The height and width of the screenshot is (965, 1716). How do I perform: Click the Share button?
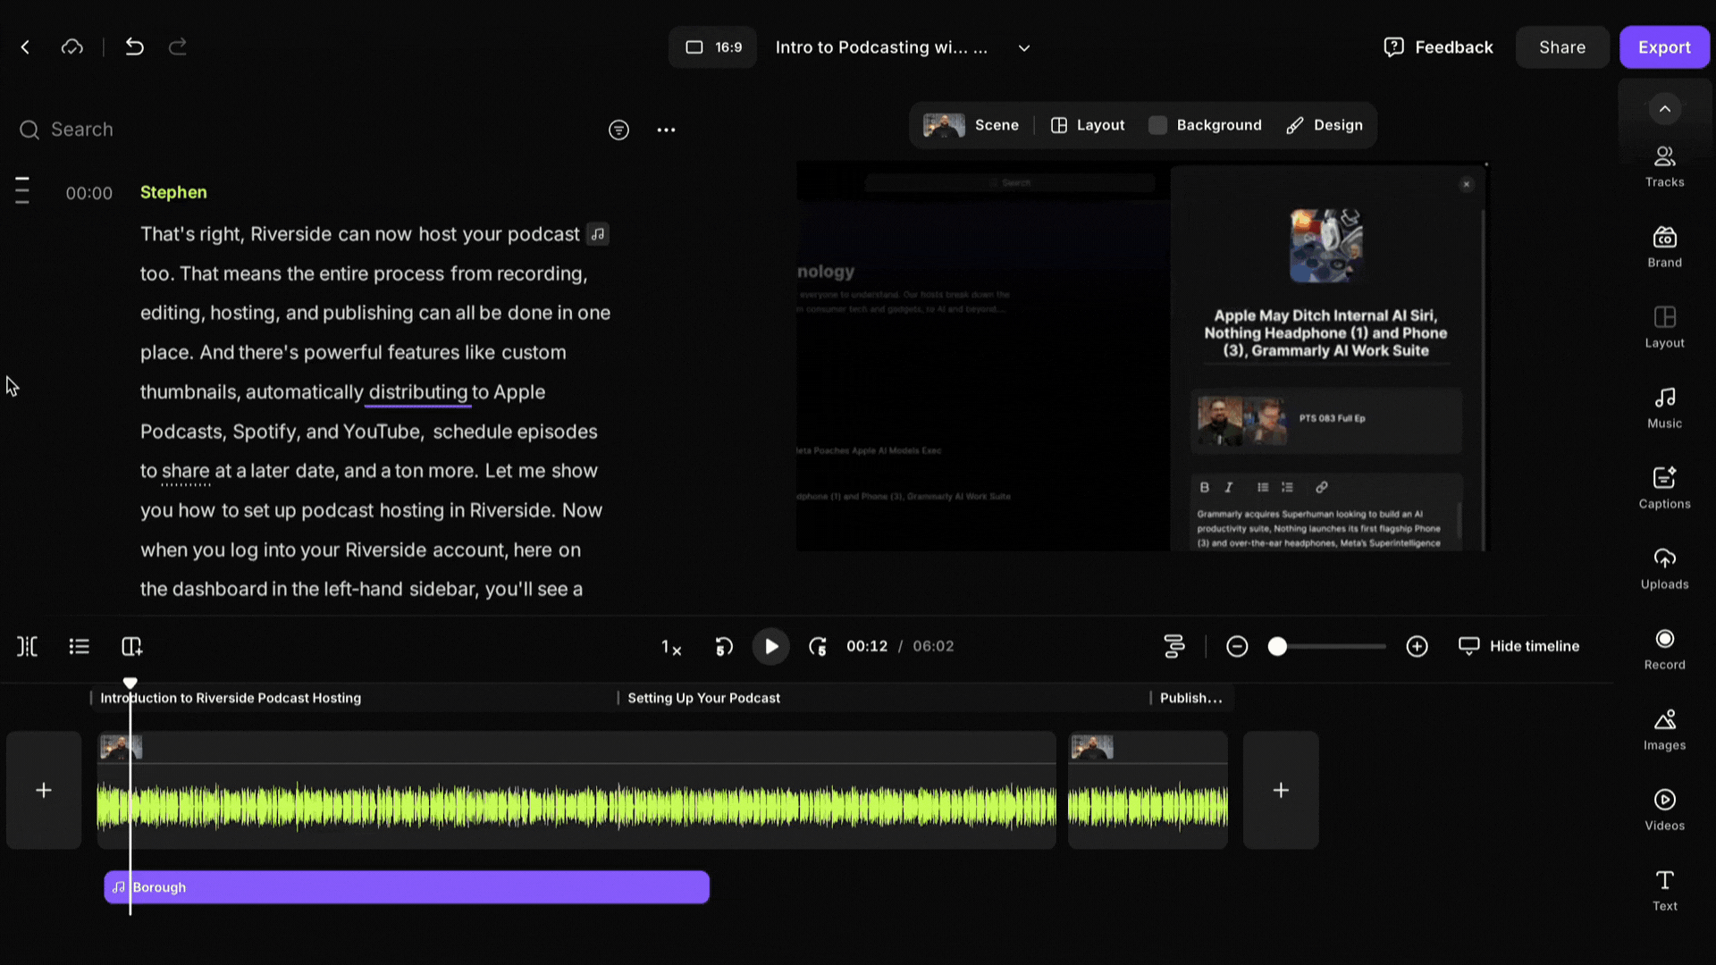pos(1562,47)
